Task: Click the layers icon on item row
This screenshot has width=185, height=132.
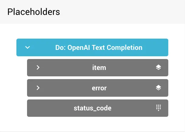Action: (x=158, y=68)
